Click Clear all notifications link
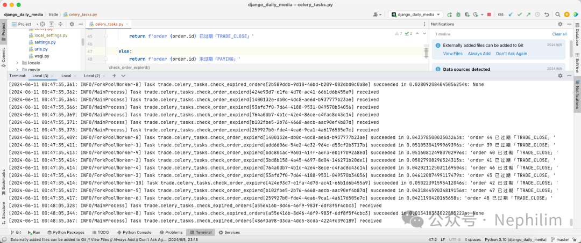Image resolution: width=581 pixels, height=243 pixels. tap(559, 34)
